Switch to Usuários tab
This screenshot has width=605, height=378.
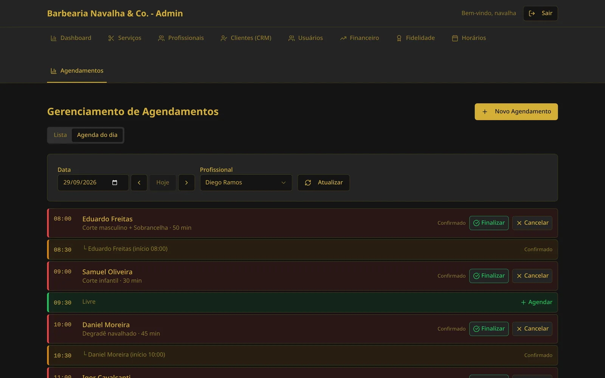pyautogui.click(x=305, y=38)
